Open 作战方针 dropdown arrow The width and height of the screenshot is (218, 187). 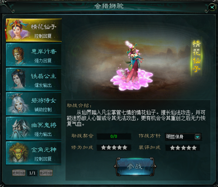197,137
